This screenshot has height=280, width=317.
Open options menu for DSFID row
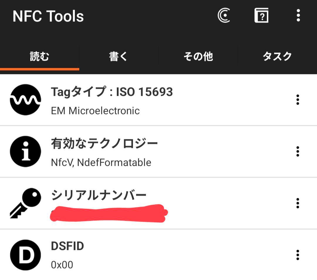click(298, 255)
